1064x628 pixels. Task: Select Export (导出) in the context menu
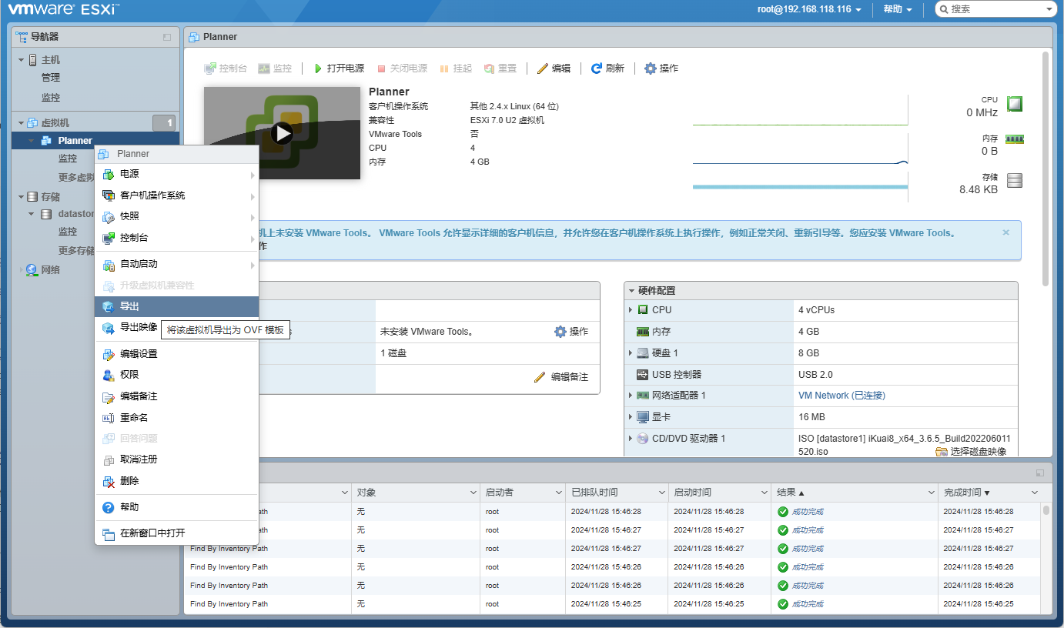(x=129, y=306)
